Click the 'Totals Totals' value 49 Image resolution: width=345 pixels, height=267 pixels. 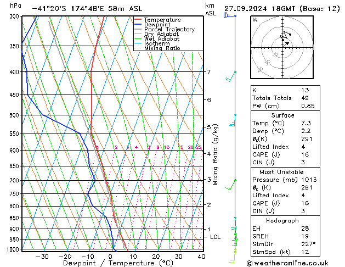(x=305, y=98)
